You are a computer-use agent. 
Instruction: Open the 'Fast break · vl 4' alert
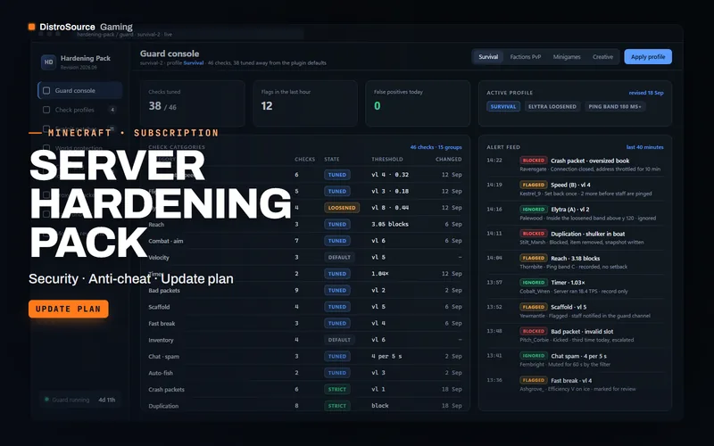click(x=575, y=384)
